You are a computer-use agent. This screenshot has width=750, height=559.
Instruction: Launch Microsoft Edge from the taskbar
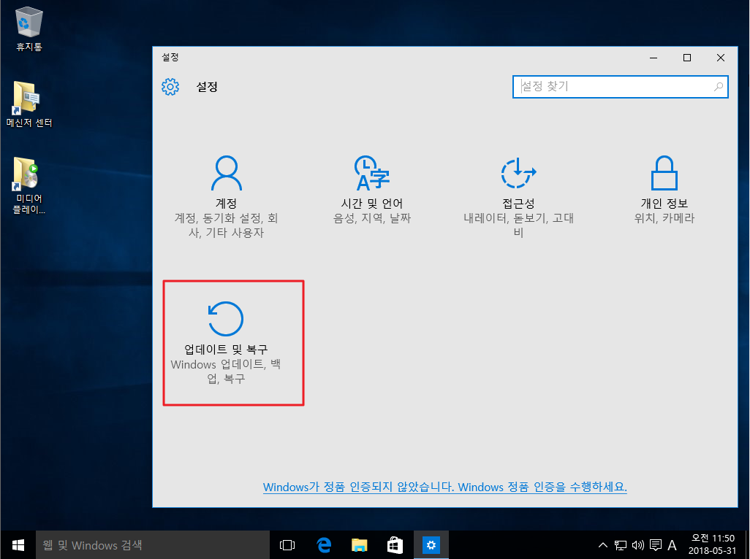[324, 544]
